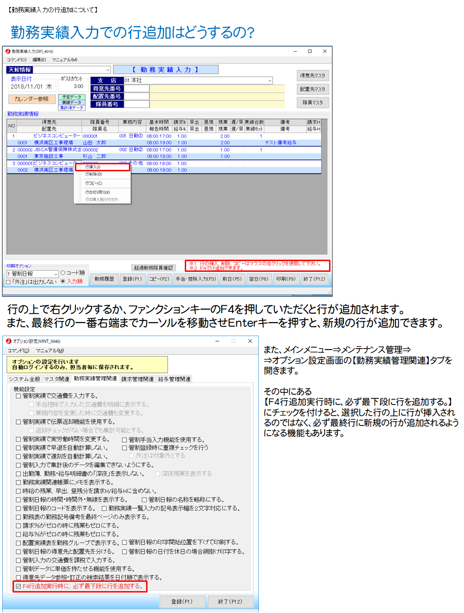The width and height of the screenshot is (464, 613).
Task: Click the 勤務実績入力 window title bar icon
Action: click(x=8, y=51)
